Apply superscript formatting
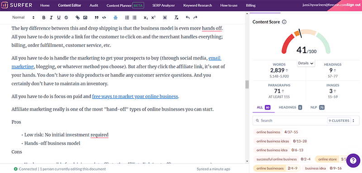362x173 pixels. (x=153, y=18)
